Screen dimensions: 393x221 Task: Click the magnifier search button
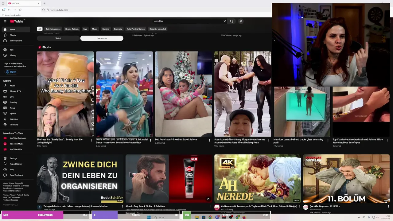coord(232,21)
